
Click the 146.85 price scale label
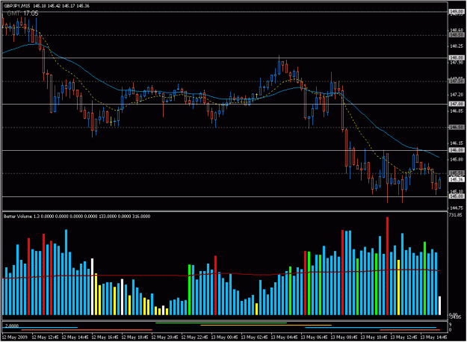[456, 111]
